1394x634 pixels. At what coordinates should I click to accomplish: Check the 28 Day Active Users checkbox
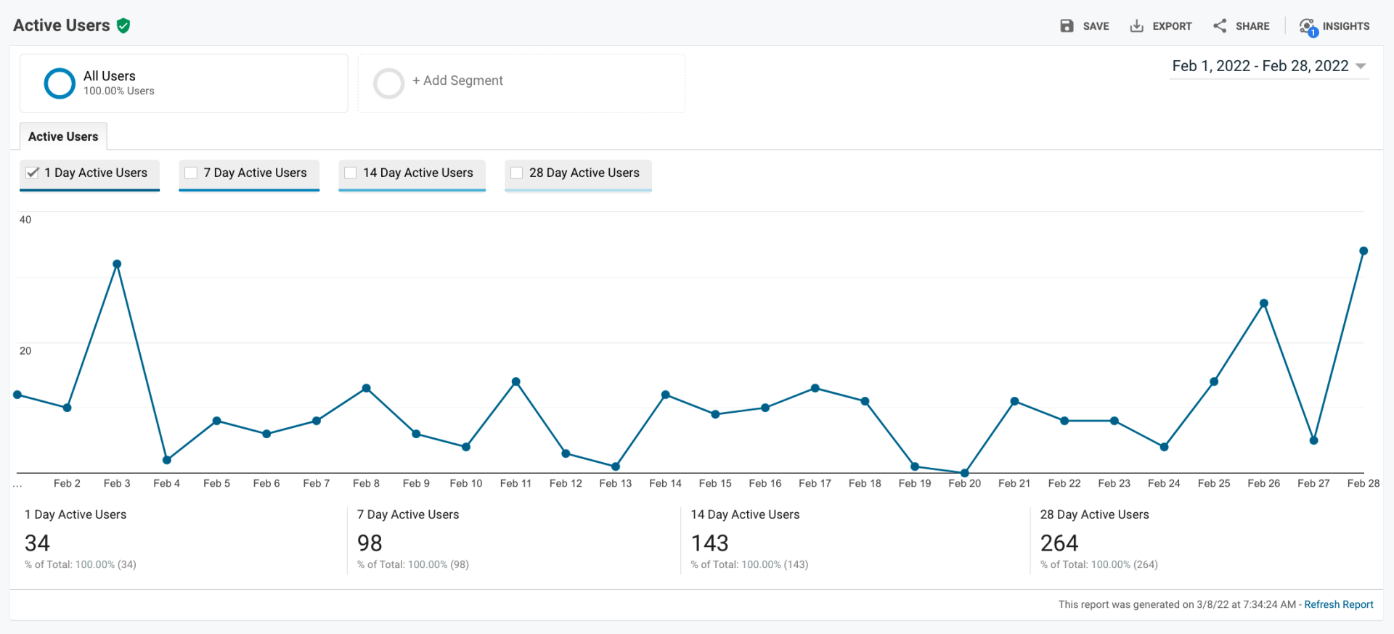coord(517,173)
